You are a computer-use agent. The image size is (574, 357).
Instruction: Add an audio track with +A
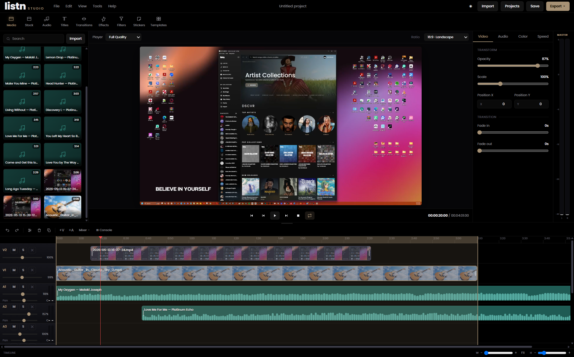(71, 230)
